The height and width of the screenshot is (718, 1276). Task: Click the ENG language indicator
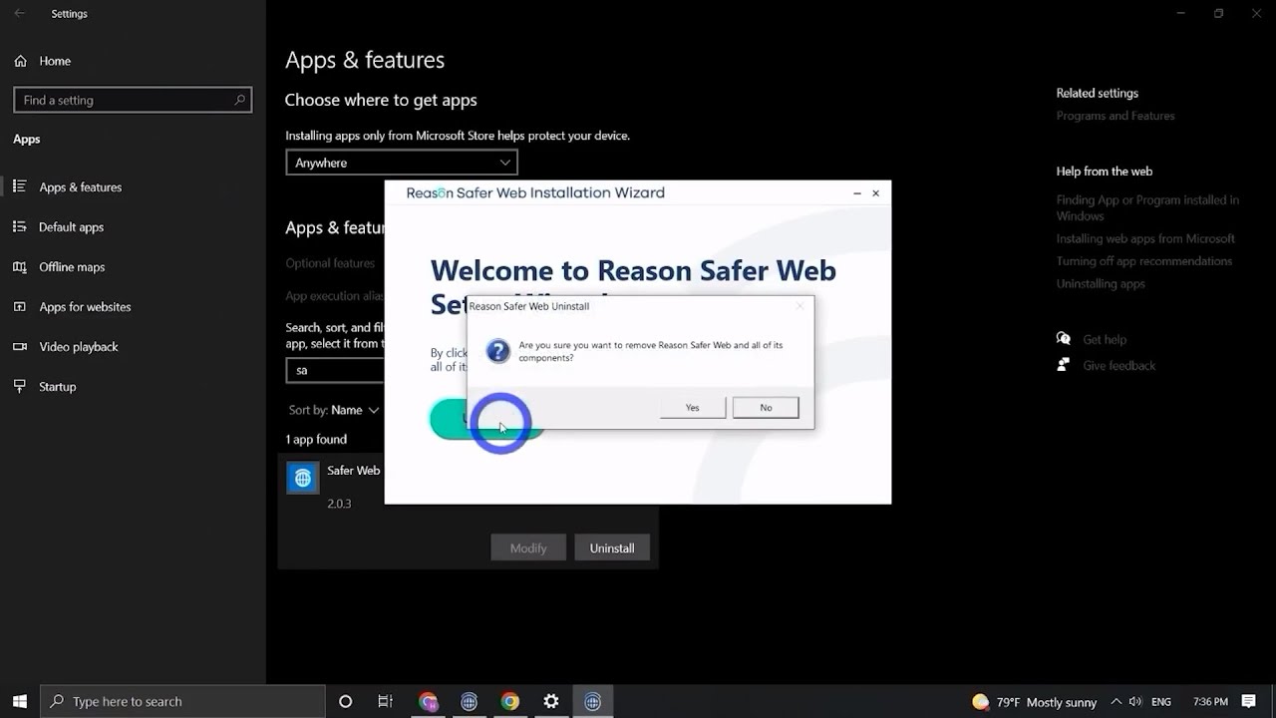1161,702
